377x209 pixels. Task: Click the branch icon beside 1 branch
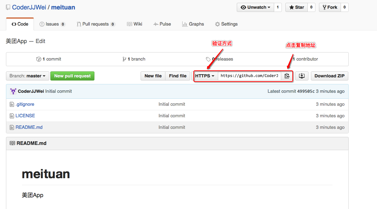pos(124,59)
